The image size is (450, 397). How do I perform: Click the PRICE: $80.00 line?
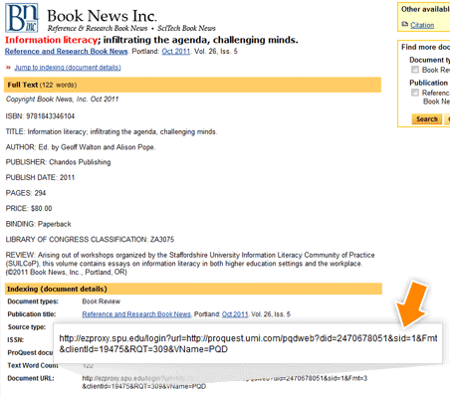coord(29,208)
